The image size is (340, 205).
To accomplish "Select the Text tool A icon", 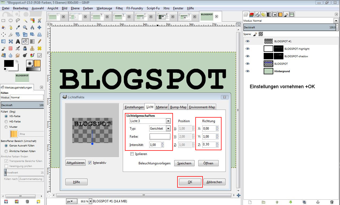I will click(x=18, y=41).
